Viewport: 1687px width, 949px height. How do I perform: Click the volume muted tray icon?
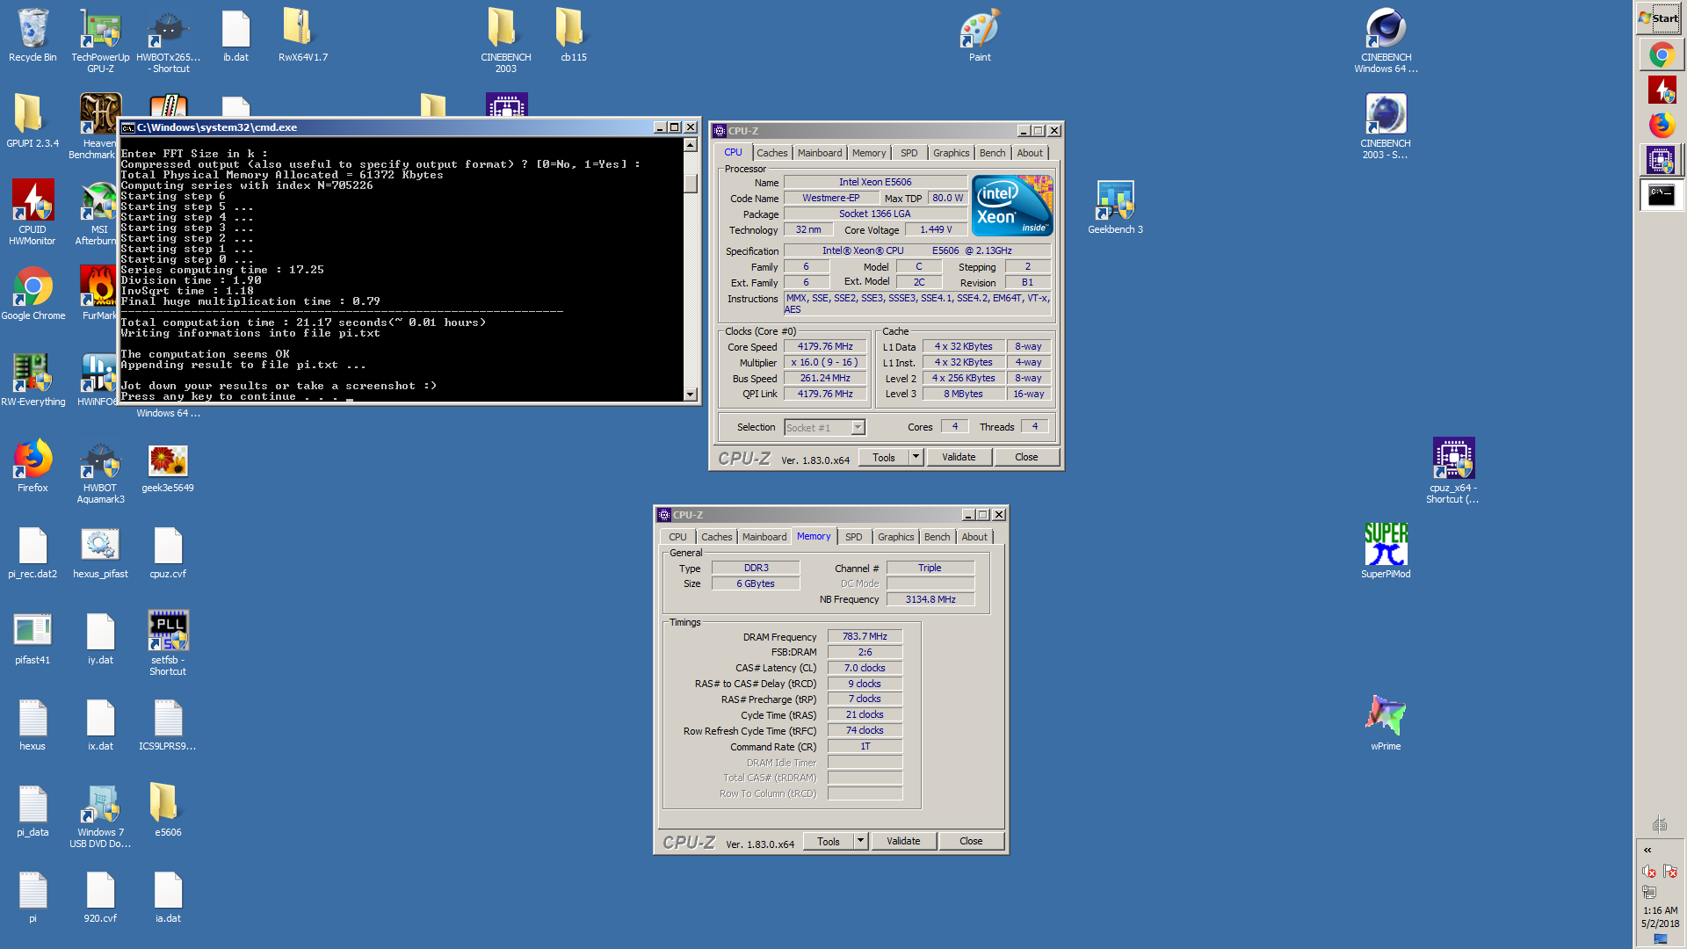(x=1649, y=871)
